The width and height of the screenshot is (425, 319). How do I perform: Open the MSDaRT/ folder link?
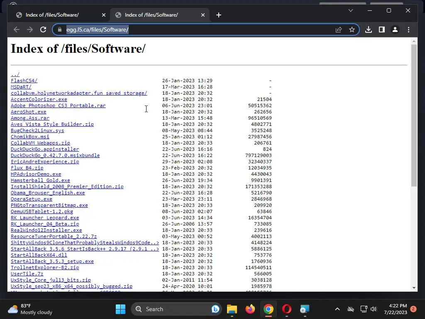pos(21,87)
